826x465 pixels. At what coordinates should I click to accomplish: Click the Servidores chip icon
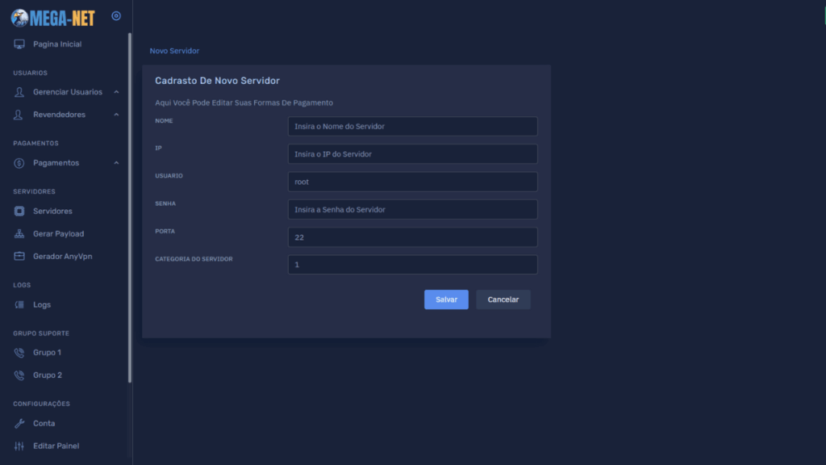[19, 212]
